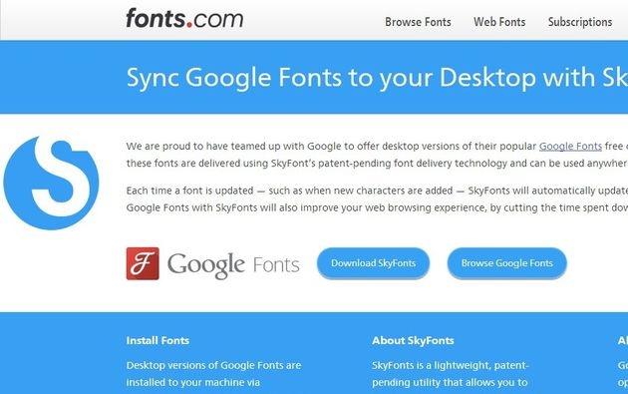Viewport: 628px width, 394px height.
Task: Click the red Google Fonts F icon
Action: pyautogui.click(x=143, y=263)
